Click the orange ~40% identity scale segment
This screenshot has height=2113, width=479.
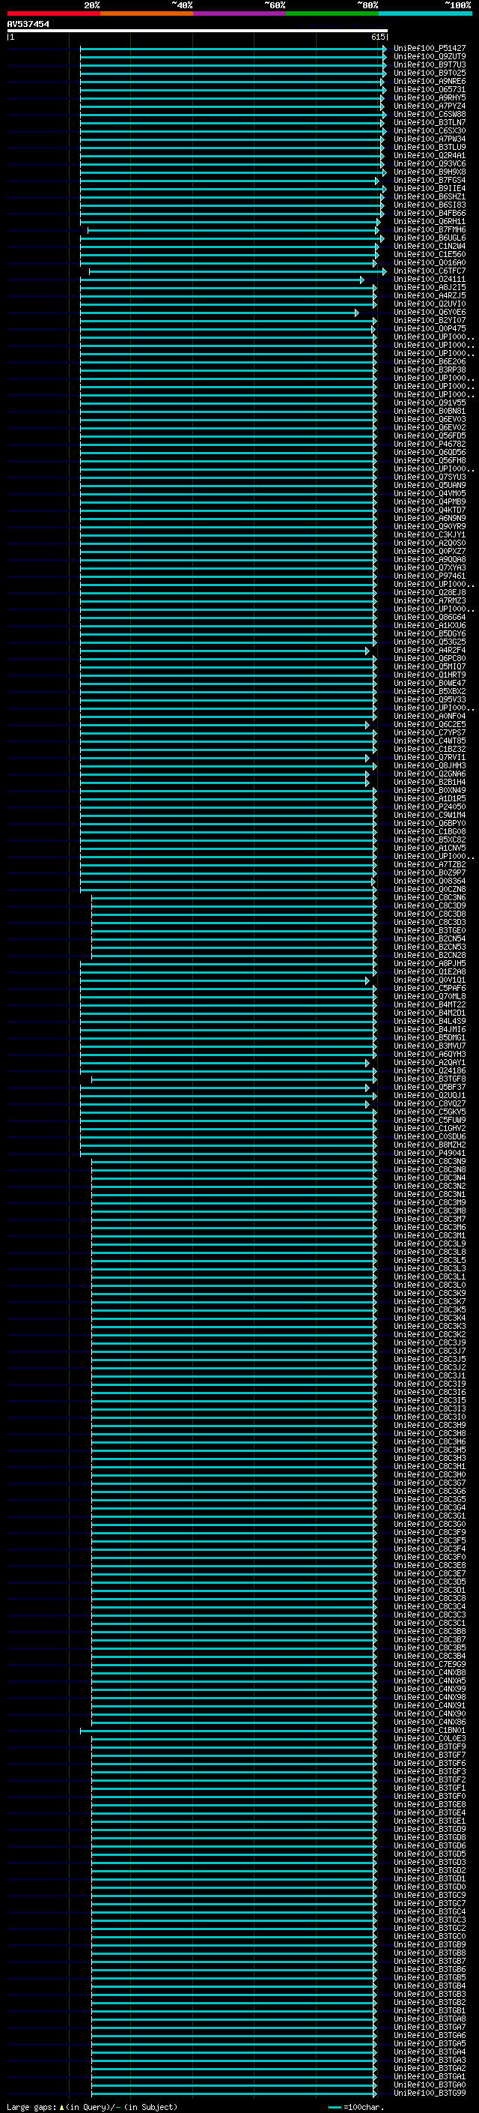coord(147,13)
